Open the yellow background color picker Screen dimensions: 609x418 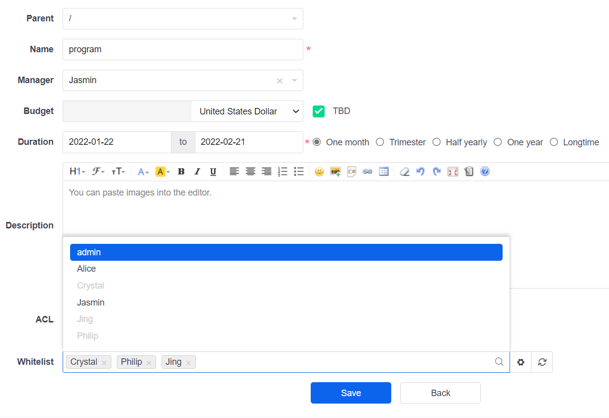click(163, 172)
